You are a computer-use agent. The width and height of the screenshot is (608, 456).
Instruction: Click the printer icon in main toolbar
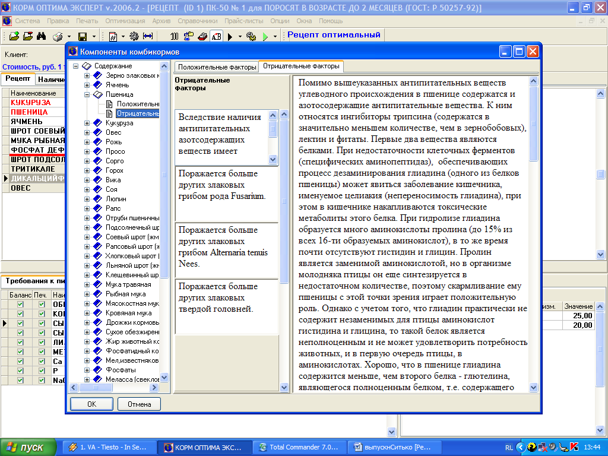(x=58, y=36)
